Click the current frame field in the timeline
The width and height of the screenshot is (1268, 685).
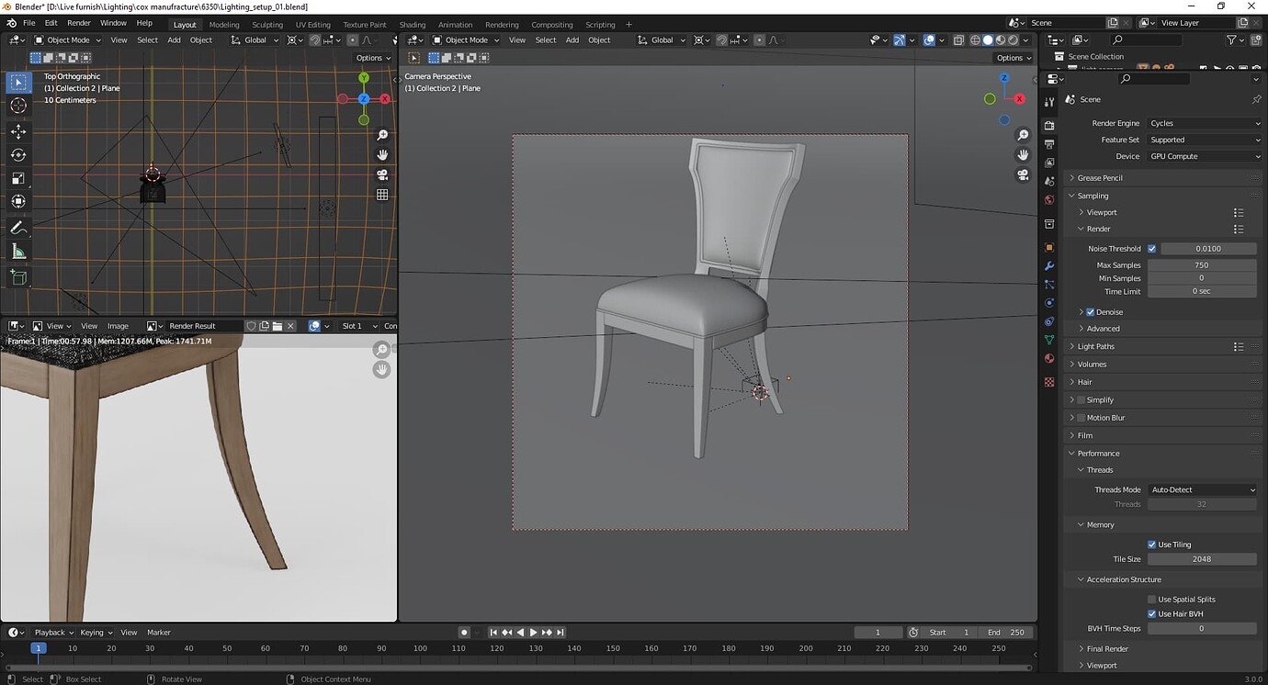(x=878, y=632)
